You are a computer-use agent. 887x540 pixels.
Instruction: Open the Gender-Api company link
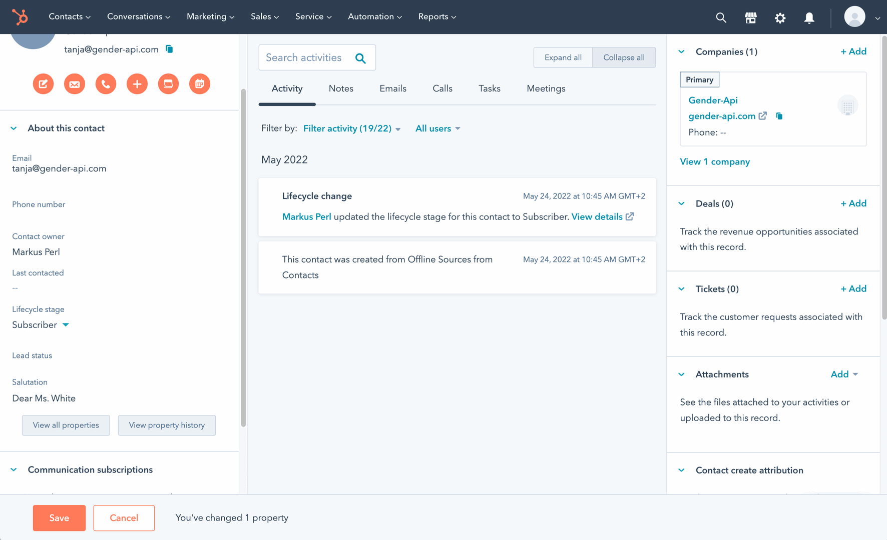pos(713,100)
